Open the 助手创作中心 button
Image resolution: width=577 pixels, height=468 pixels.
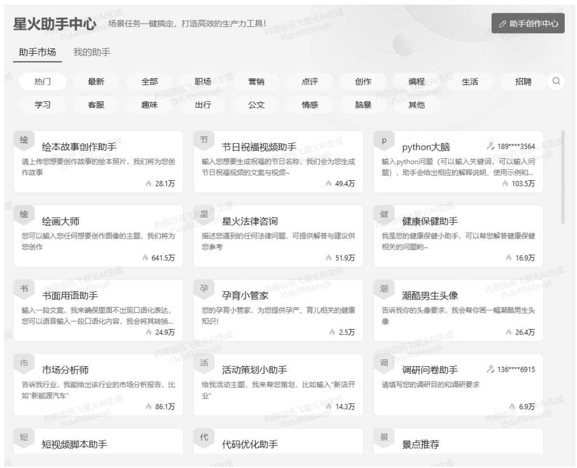[x=528, y=24]
